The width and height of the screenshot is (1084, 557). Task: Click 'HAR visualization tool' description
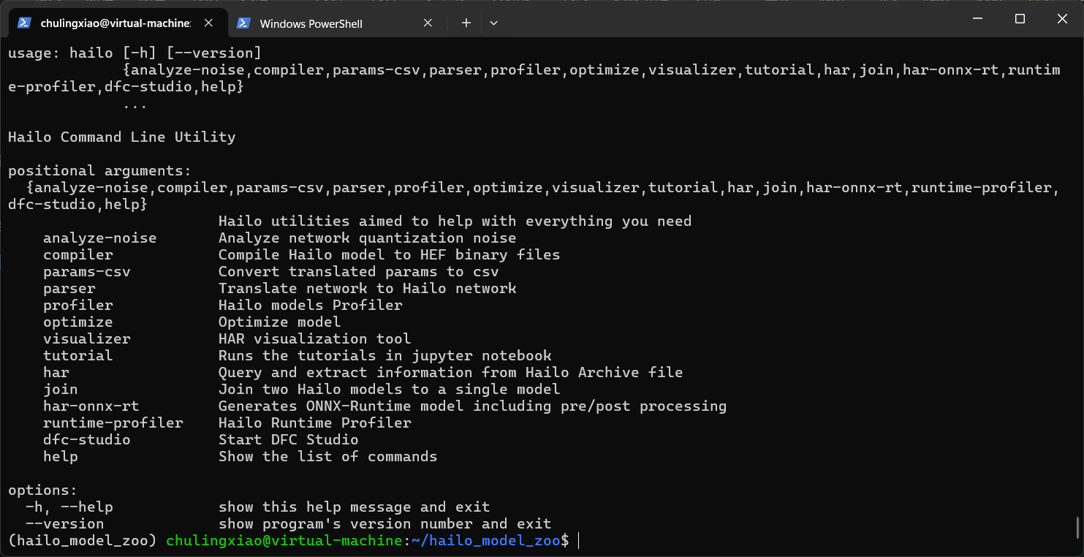[x=315, y=338]
